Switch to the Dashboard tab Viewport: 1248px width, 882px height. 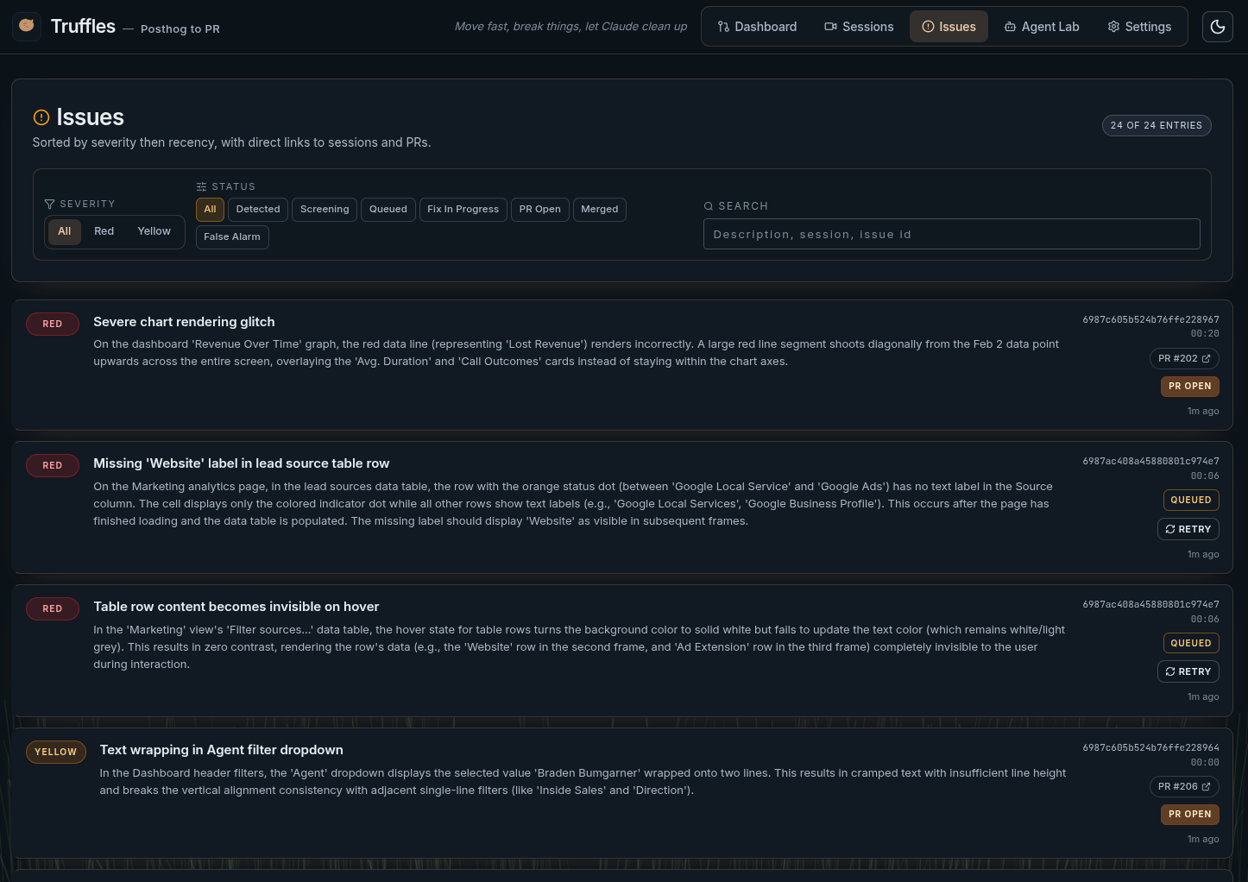point(757,27)
